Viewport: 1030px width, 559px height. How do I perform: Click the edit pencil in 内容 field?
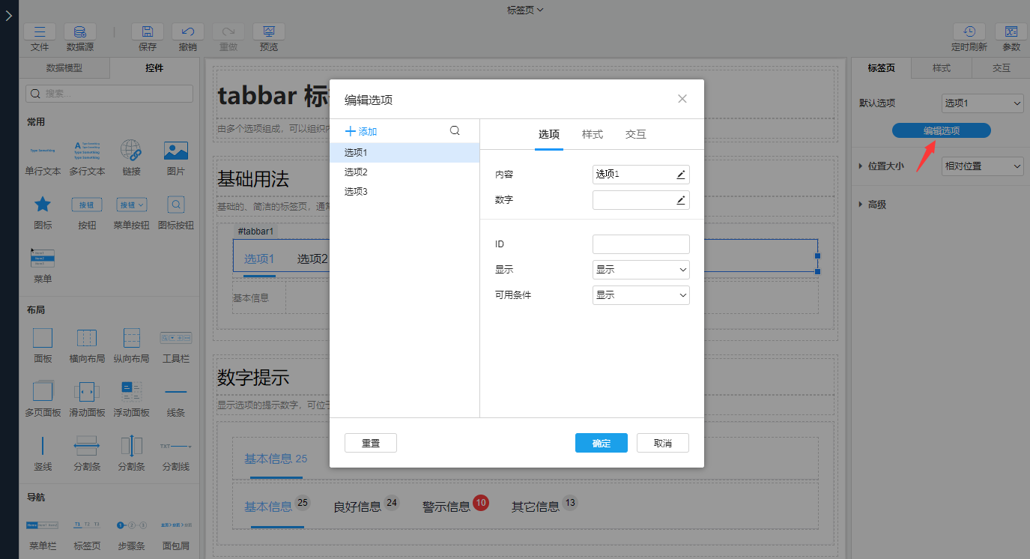[681, 175]
